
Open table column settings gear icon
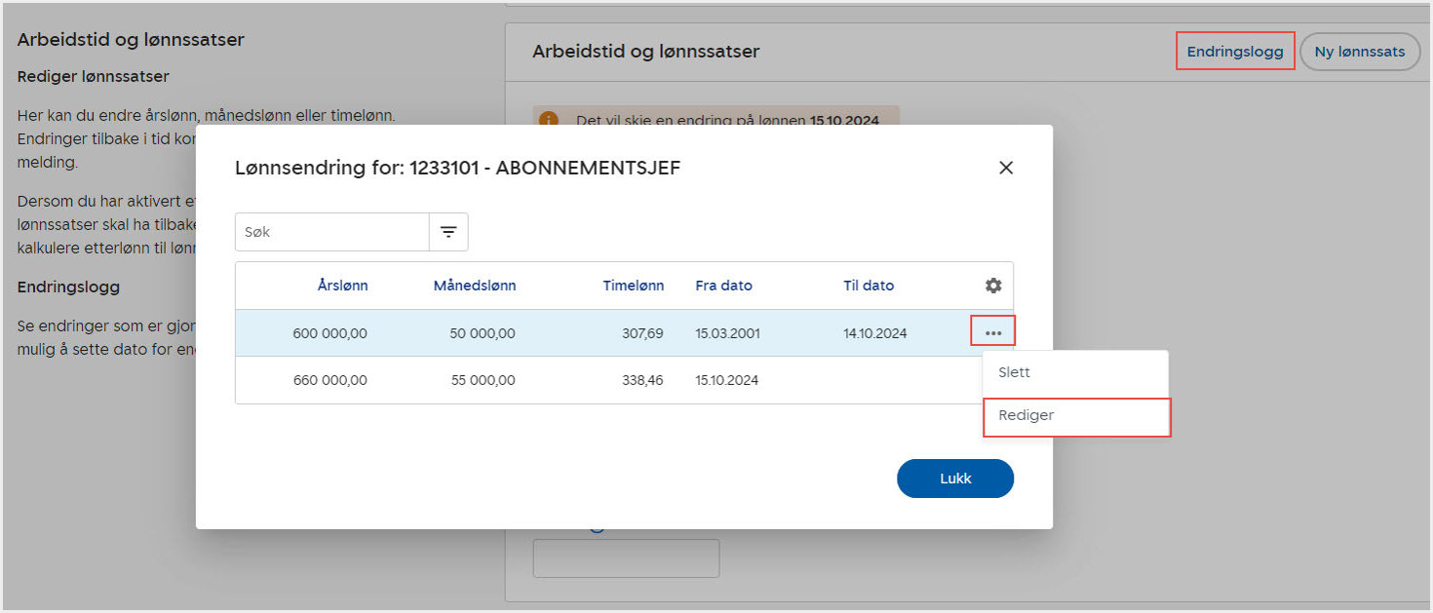(992, 286)
